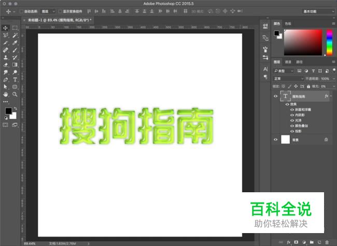The width and height of the screenshot is (337, 246).
Task: Filter layers by type layers (T icon)
Action: 313,71
